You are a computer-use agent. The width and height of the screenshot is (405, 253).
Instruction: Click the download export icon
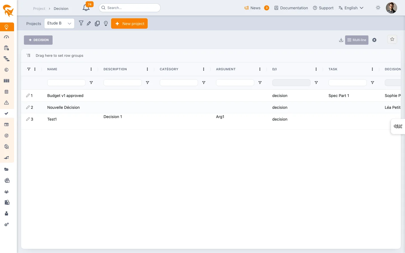point(341,40)
